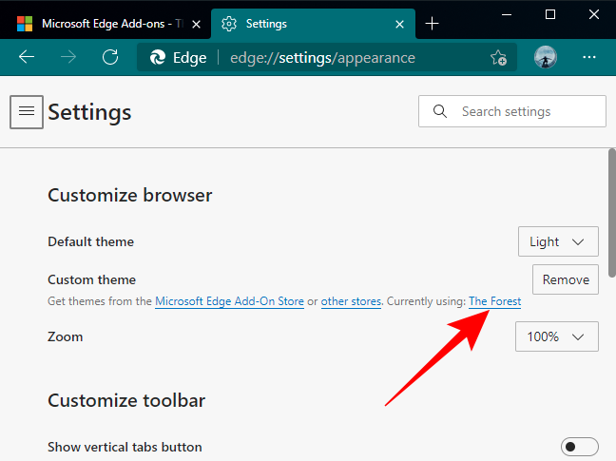Remove the custom theme
The image size is (616, 461).
pyautogui.click(x=566, y=279)
